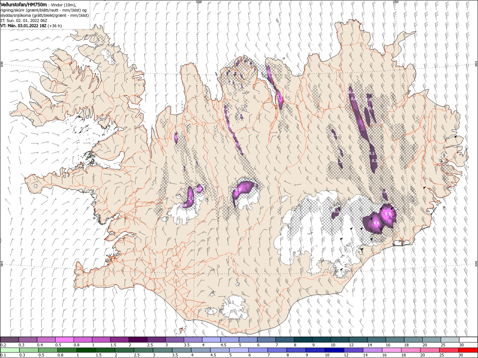Click rain scale swatch labeled 2.5
The height and width of the screenshot is (358, 478).
click(143, 350)
